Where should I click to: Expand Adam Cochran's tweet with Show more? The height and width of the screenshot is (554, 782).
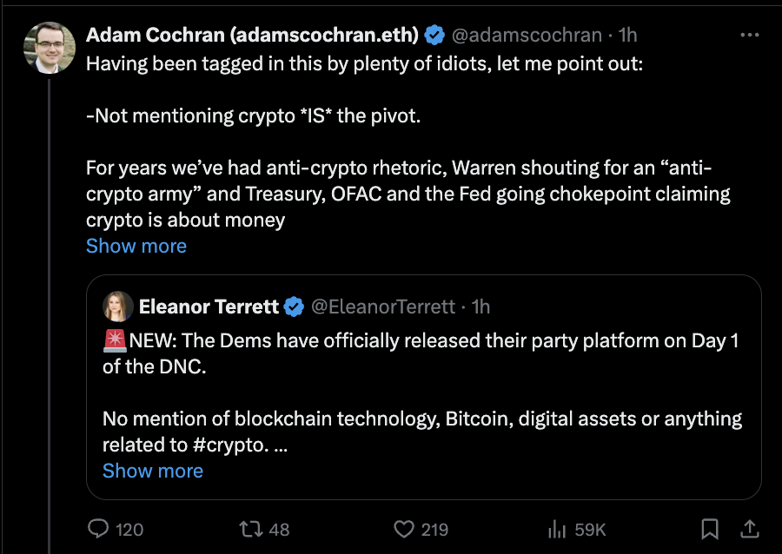click(x=136, y=246)
